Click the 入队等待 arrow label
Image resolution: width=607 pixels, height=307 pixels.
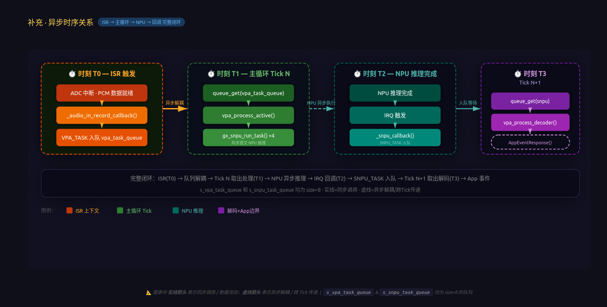(468, 103)
